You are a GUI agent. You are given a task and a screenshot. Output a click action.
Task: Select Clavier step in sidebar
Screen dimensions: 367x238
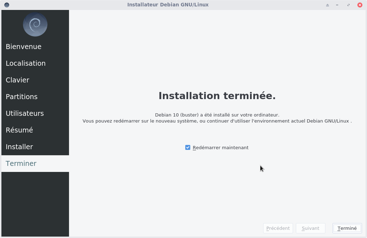tap(35, 80)
